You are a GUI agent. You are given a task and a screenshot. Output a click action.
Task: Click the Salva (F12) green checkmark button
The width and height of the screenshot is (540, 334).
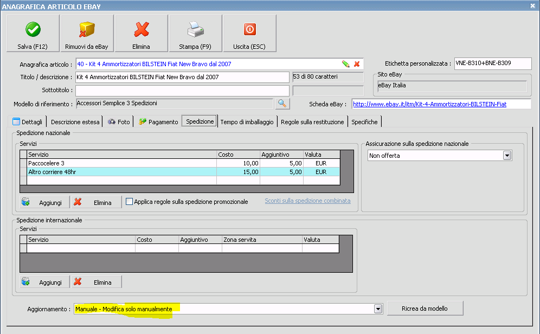click(33, 33)
